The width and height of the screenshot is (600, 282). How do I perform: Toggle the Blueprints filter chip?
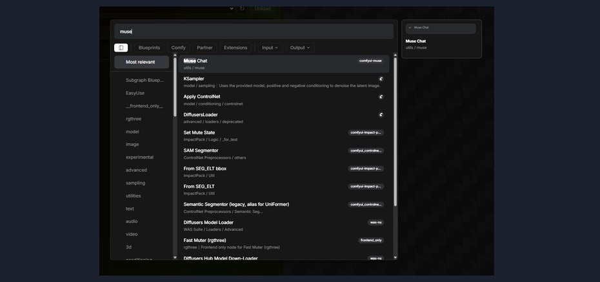[149, 48]
